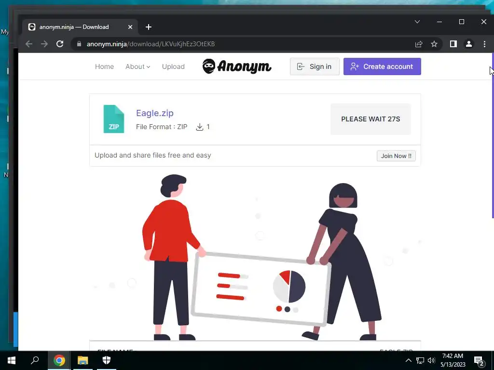Viewport: 494px width, 370px height.
Task: Share this page via address bar icon
Action: (x=419, y=44)
